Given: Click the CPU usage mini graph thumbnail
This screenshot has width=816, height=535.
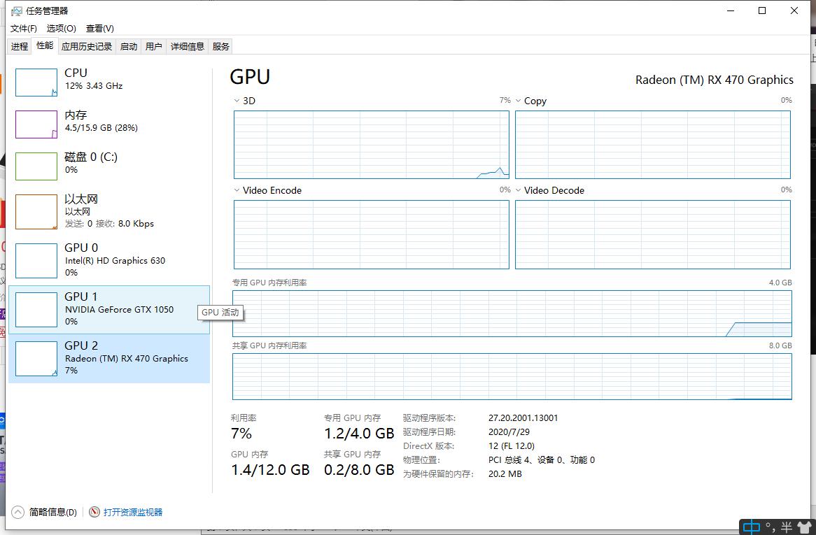Looking at the screenshot, I should coord(36,83).
